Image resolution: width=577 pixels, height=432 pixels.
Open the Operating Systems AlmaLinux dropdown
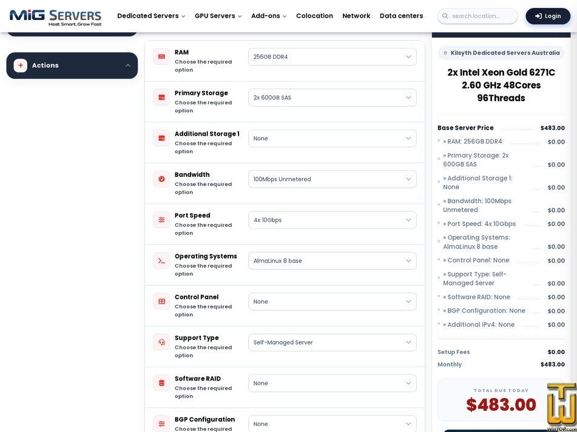(332, 261)
